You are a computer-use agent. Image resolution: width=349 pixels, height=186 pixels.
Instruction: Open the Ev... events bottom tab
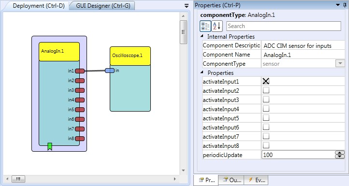click(x=256, y=180)
